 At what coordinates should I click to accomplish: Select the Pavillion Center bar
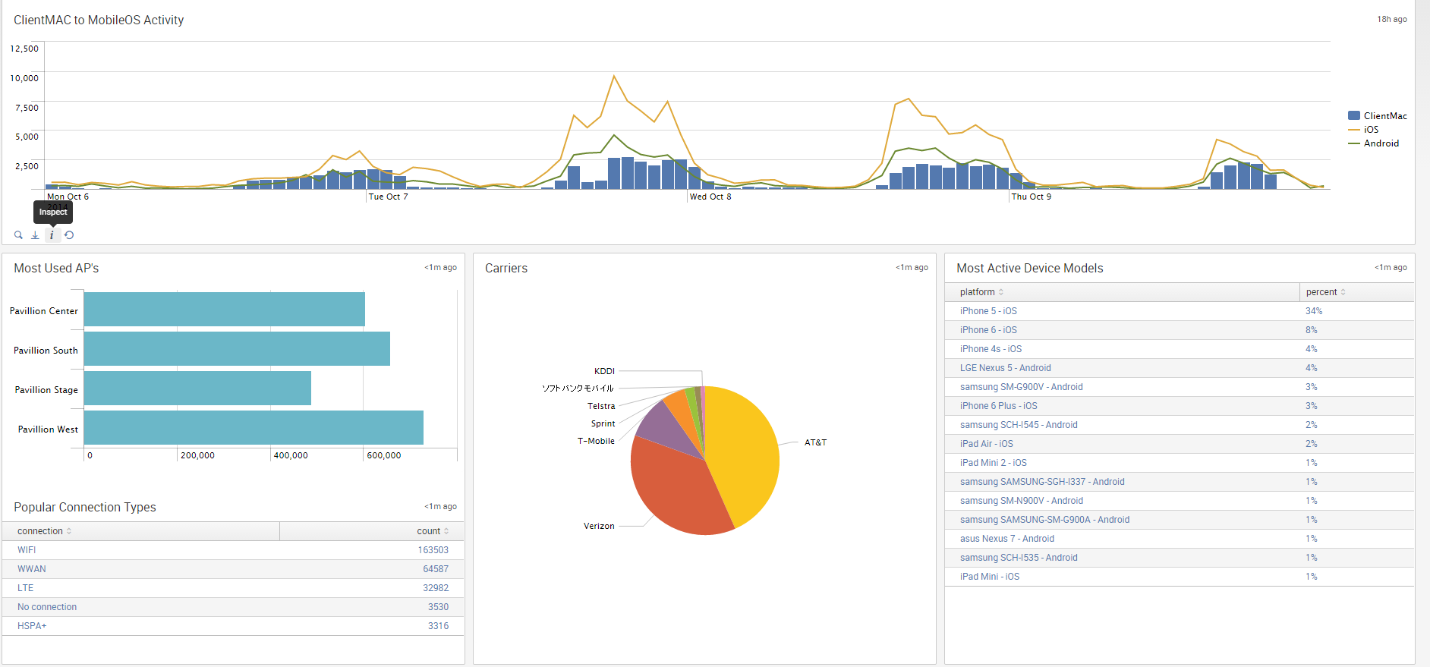(x=225, y=310)
